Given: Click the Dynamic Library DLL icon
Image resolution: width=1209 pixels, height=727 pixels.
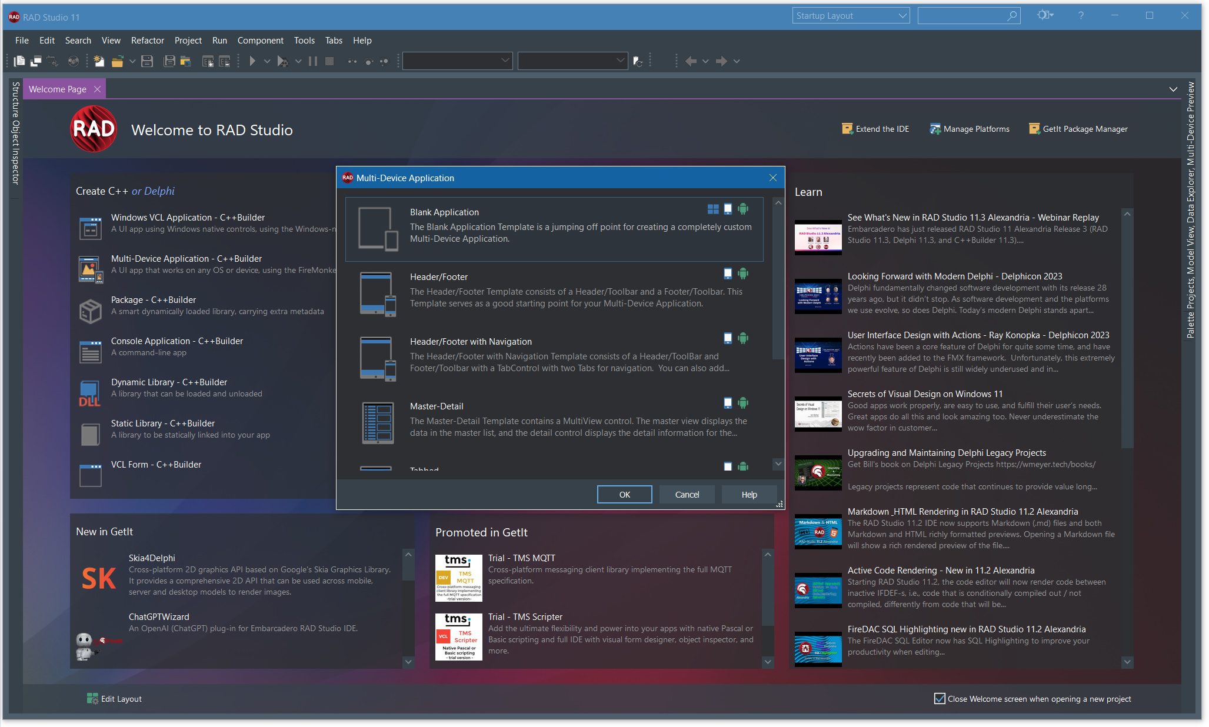Looking at the screenshot, I should (x=91, y=393).
